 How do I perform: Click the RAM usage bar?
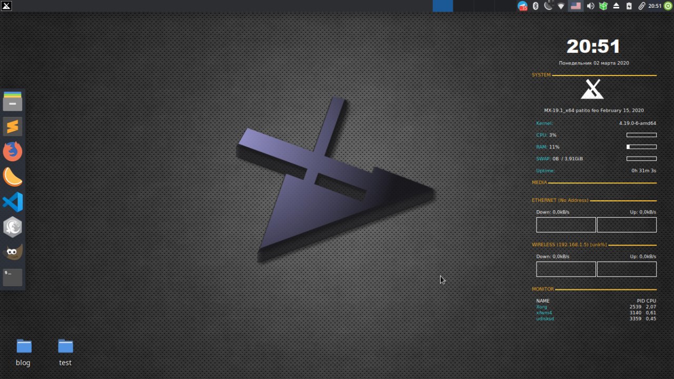pos(641,147)
